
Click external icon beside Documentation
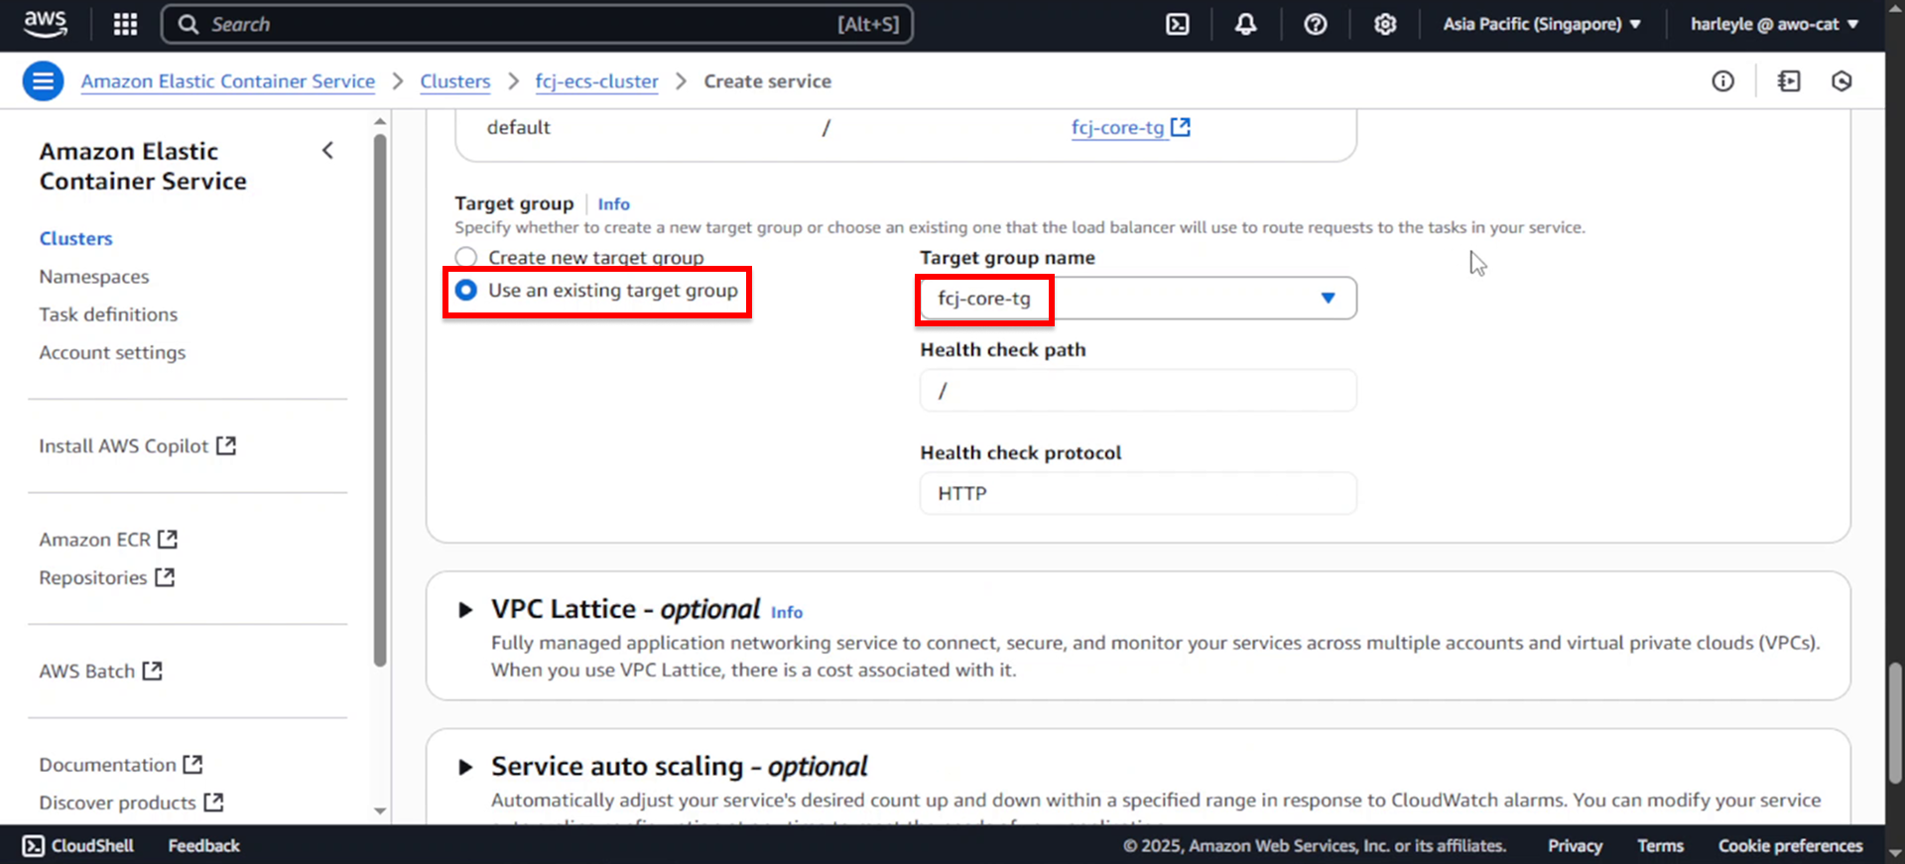[192, 764]
